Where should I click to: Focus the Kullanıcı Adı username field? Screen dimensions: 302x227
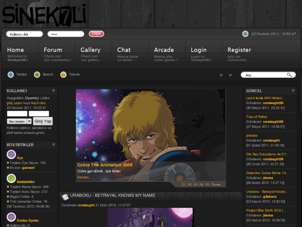(x=25, y=34)
